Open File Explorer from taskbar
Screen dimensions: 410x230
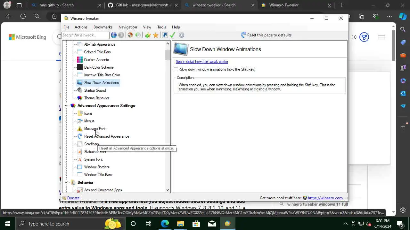180,224
